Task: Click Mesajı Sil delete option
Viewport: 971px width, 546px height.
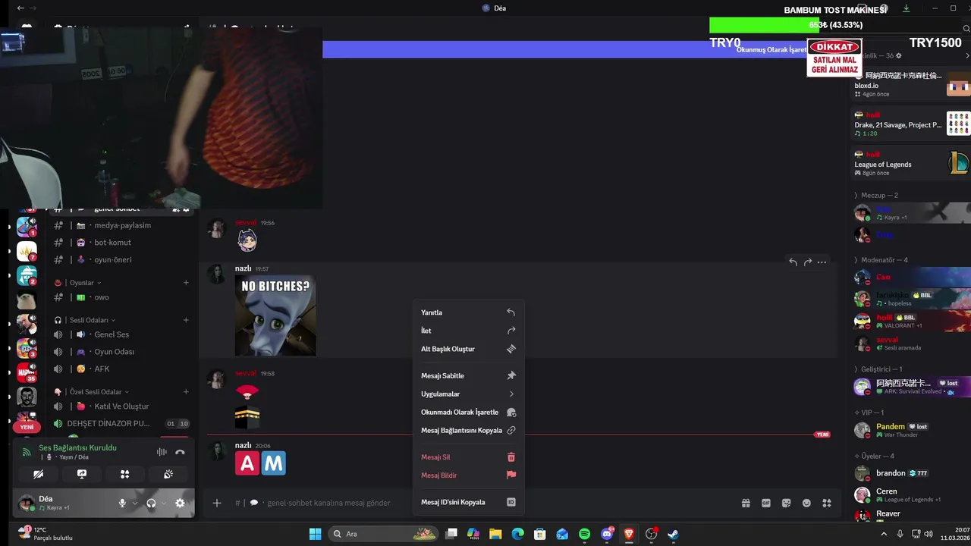Action: point(468,457)
